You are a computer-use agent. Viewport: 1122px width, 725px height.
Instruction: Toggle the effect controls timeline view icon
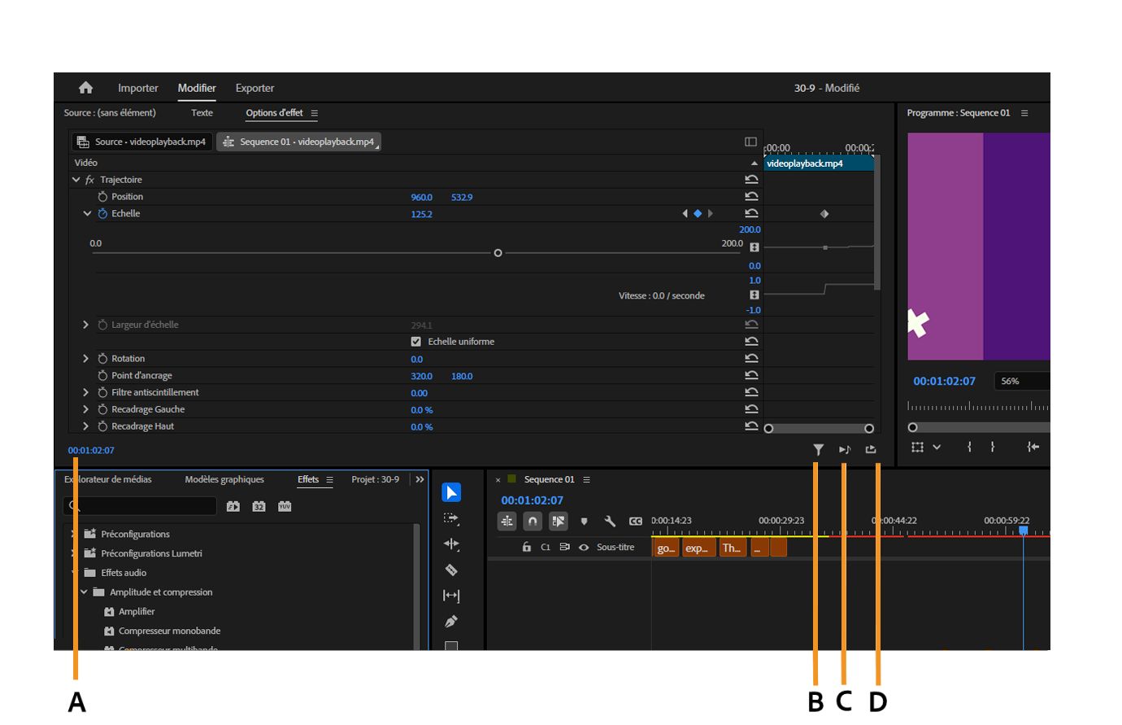pyautogui.click(x=750, y=142)
